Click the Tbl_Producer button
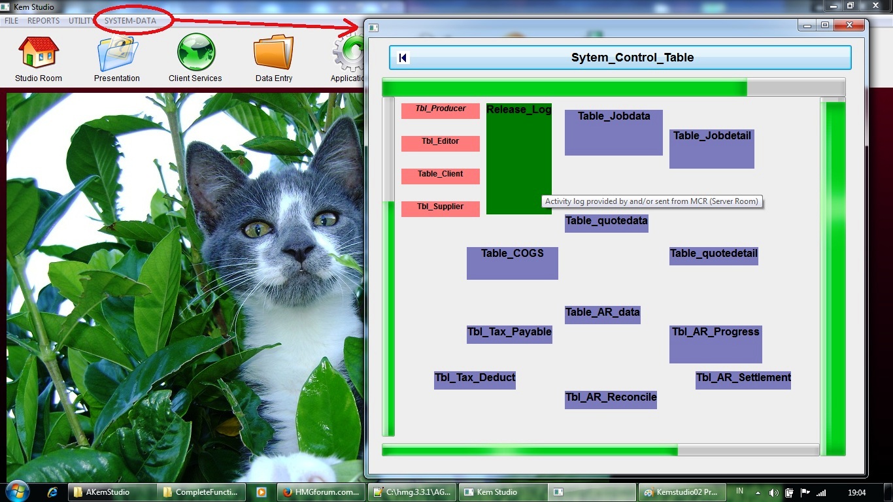 440,110
